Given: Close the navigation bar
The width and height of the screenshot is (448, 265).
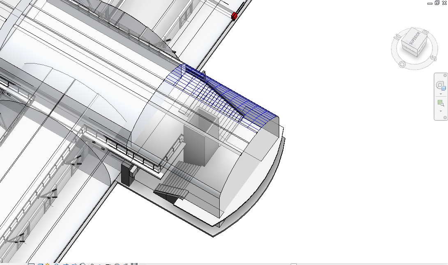Looking at the screenshot, I should click(445, 75).
